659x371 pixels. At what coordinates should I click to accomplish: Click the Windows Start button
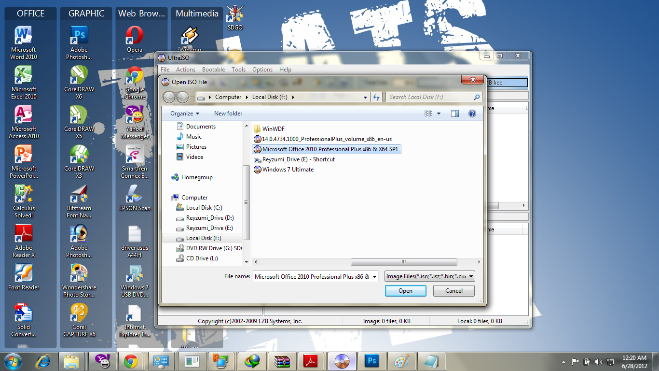(13, 361)
